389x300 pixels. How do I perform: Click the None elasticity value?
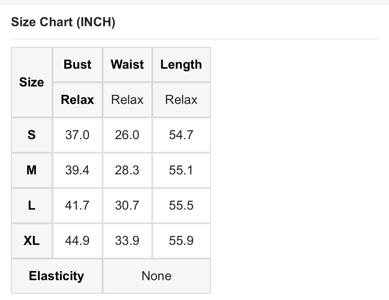coord(157,276)
